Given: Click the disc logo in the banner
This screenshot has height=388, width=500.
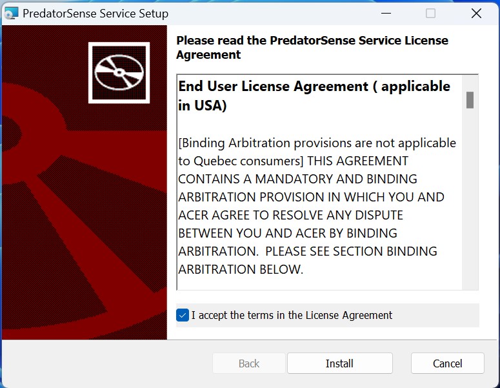Looking at the screenshot, I should (119, 72).
